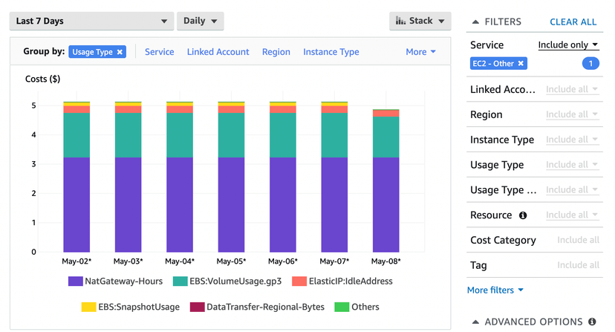Open the Service Include only dropdown
615x332 pixels.
click(568, 45)
